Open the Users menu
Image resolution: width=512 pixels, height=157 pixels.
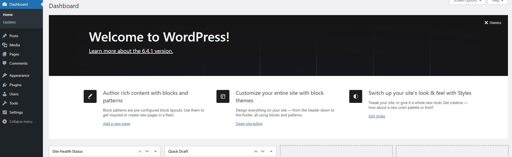[x=21, y=94]
